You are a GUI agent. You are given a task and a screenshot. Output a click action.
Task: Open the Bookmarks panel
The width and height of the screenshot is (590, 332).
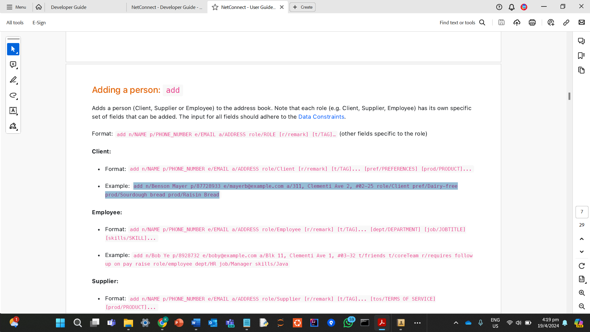(581, 56)
